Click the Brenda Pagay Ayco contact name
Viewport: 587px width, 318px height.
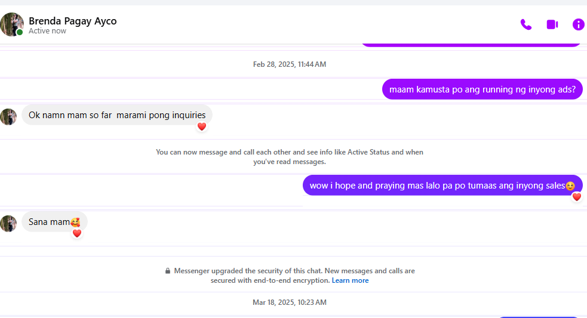pyautogui.click(x=72, y=21)
